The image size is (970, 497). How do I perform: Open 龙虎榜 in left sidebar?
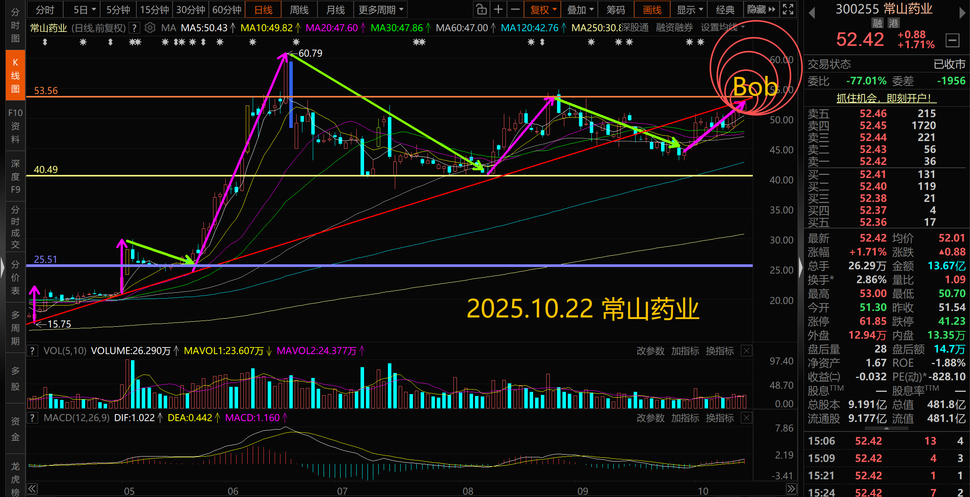(x=15, y=479)
